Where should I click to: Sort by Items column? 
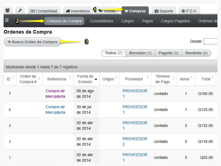[x=186, y=79]
